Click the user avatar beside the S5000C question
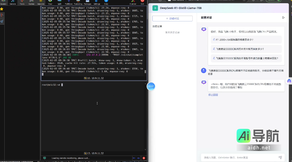Screen dimensions: 292x162 pos(204,71)
